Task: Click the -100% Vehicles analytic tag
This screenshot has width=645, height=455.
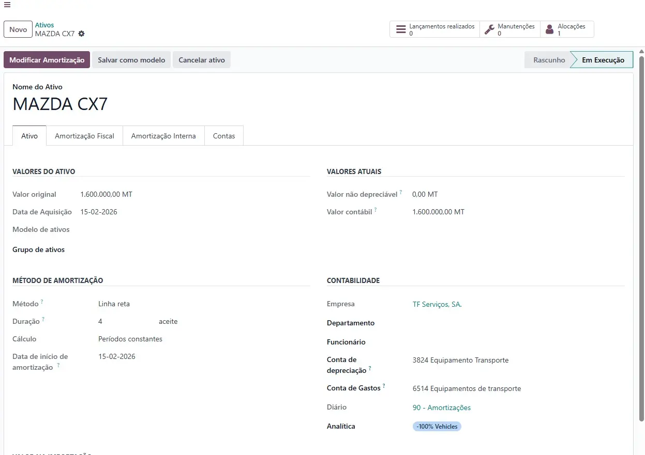Action: coord(437,427)
